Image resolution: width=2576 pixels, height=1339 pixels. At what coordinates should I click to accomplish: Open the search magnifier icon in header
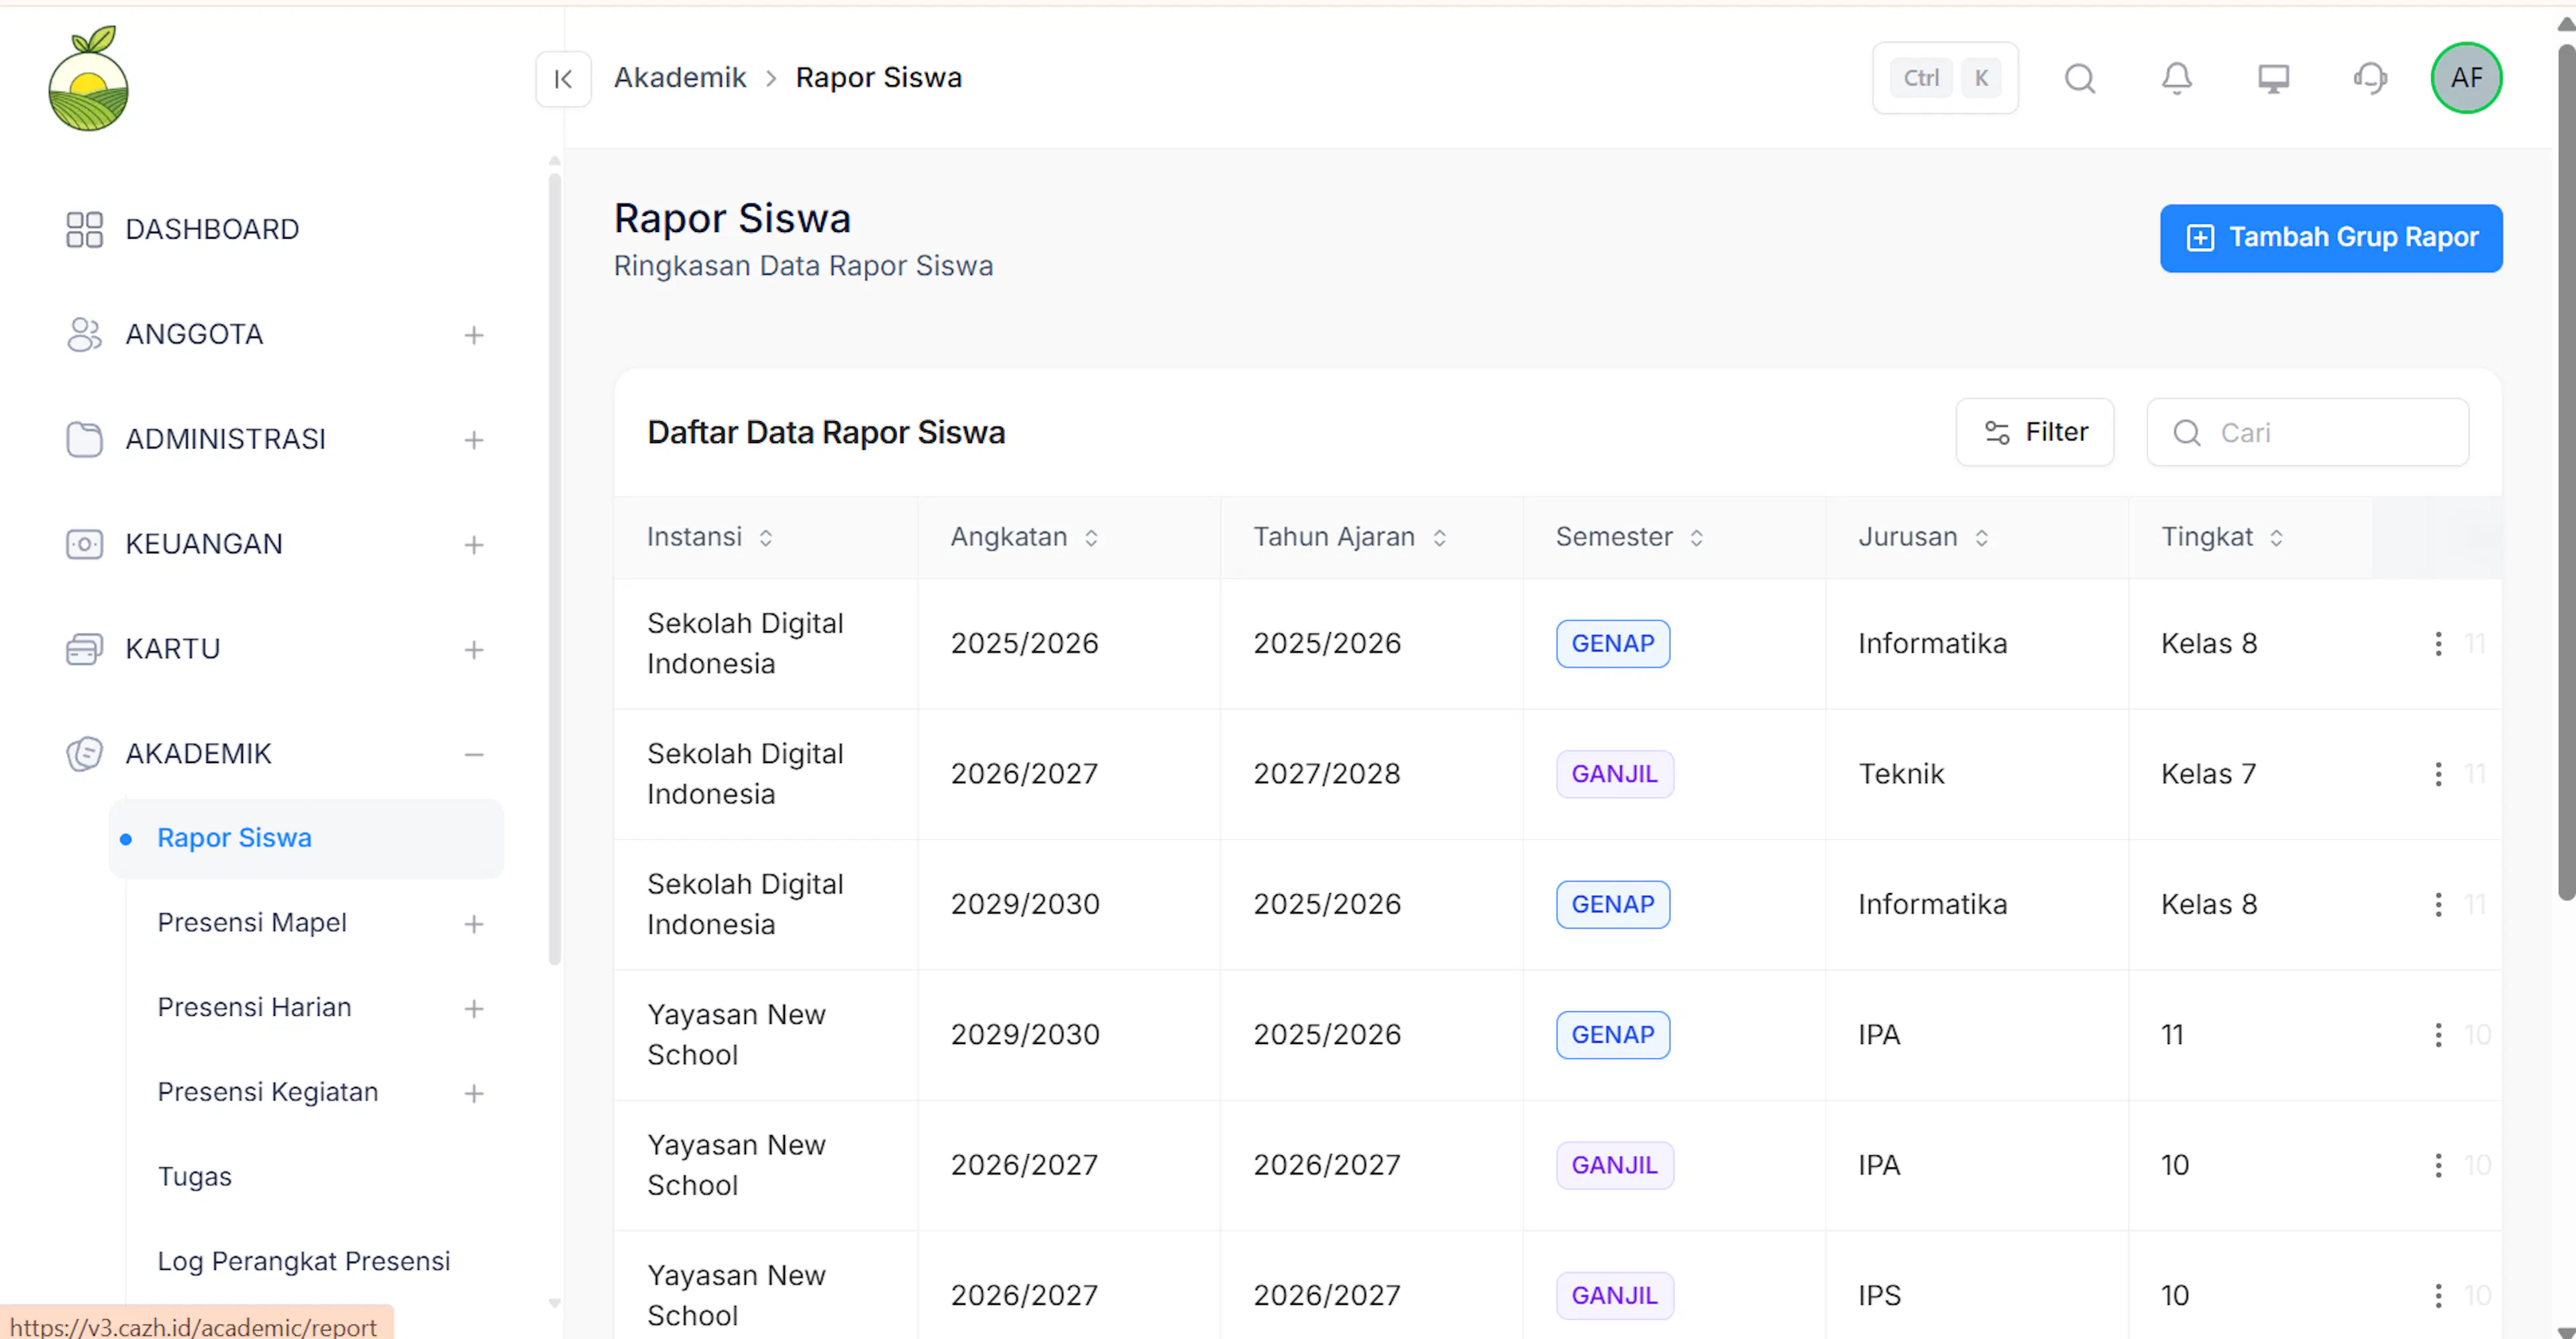coord(2080,78)
